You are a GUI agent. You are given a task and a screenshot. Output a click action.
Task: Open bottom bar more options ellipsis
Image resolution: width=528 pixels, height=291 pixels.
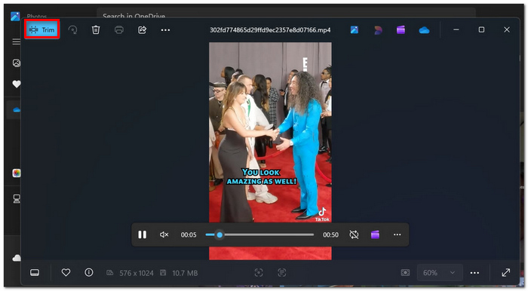tap(474, 273)
